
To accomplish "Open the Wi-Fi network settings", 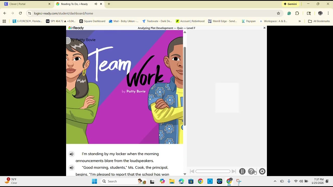I will [x=296, y=181].
